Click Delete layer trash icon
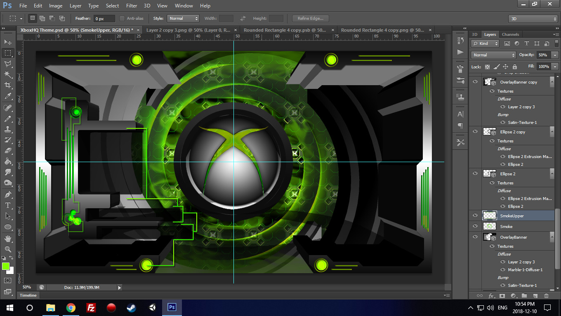The image size is (561, 316). point(546,295)
